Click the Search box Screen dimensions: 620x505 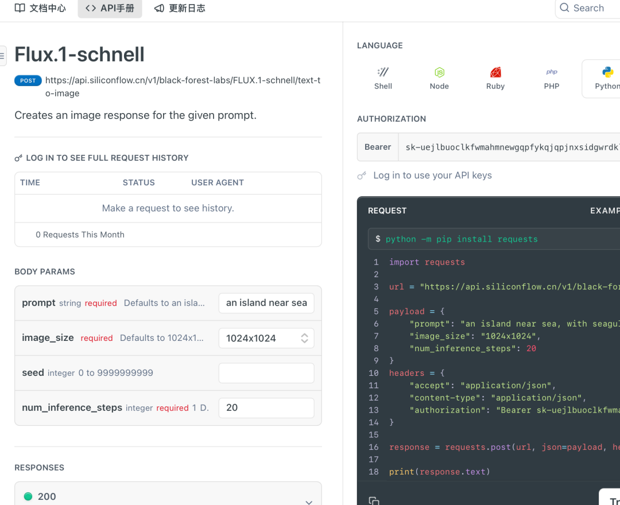click(x=588, y=8)
